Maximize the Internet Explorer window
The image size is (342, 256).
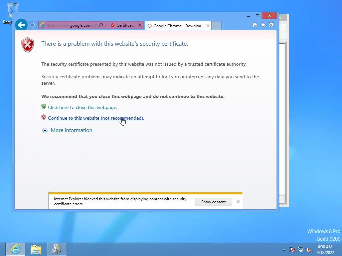(x=258, y=16)
